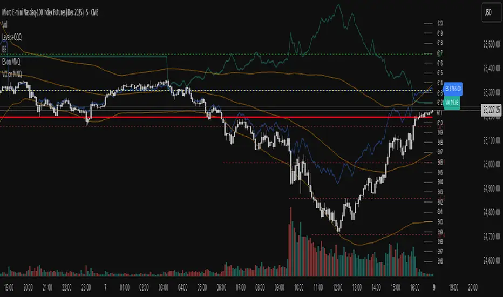
Task: Click the blue ES 6765.00 price label
Action: (453, 89)
